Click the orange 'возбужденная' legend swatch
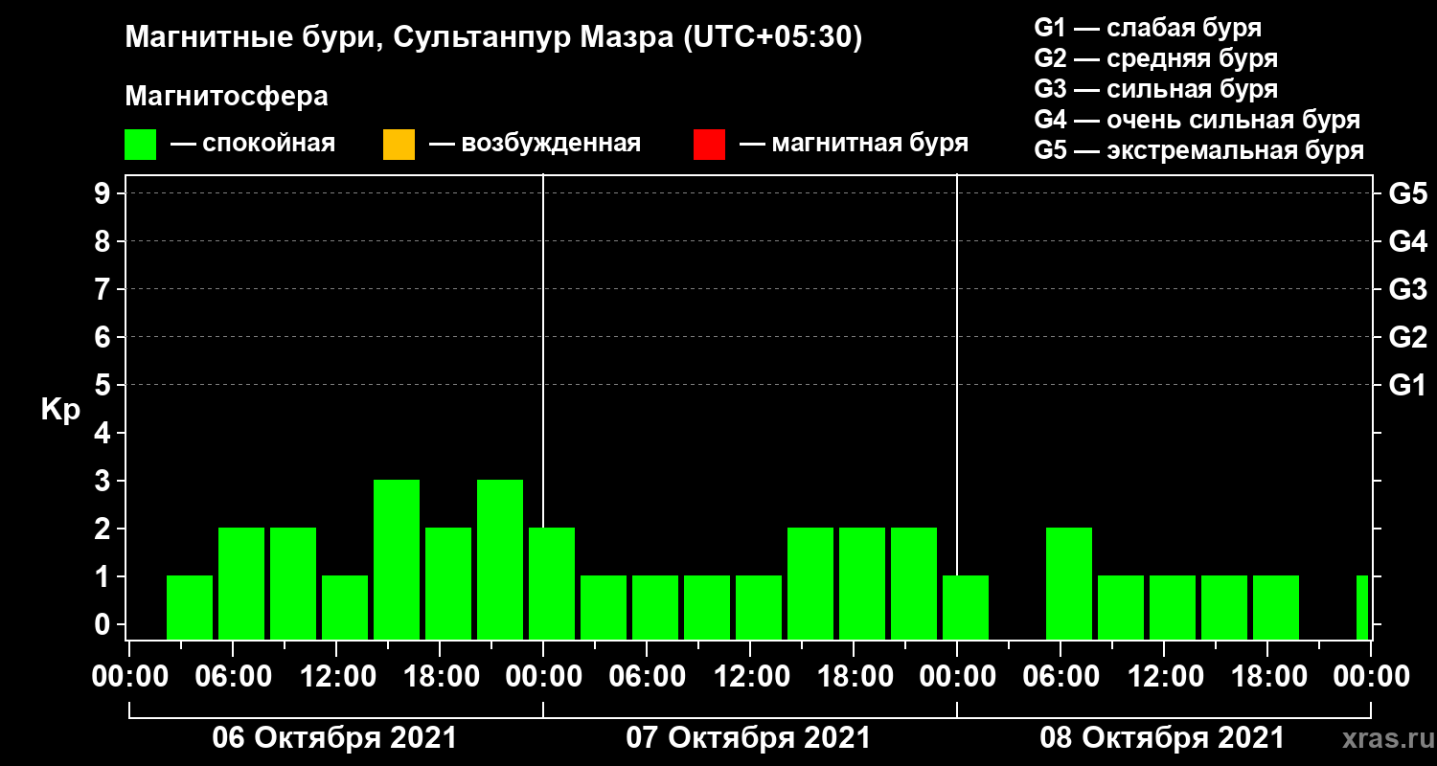This screenshot has height=766, width=1437. point(399,145)
